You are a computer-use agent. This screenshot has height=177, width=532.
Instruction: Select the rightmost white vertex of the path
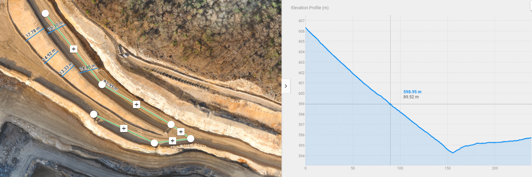point(191,139)
